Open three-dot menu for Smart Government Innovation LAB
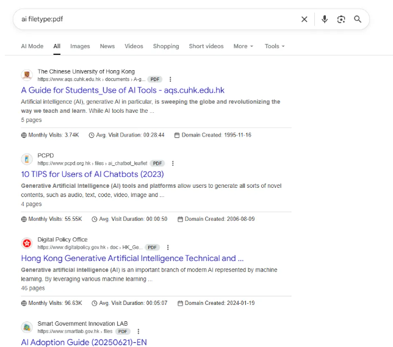This screenshot has width=393, height=347. [139, 331]
